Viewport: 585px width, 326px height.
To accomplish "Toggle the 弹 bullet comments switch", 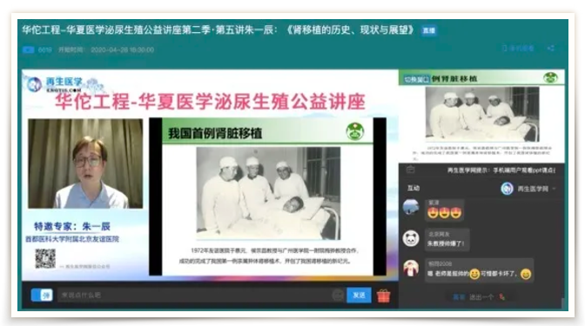I will 42,296.
